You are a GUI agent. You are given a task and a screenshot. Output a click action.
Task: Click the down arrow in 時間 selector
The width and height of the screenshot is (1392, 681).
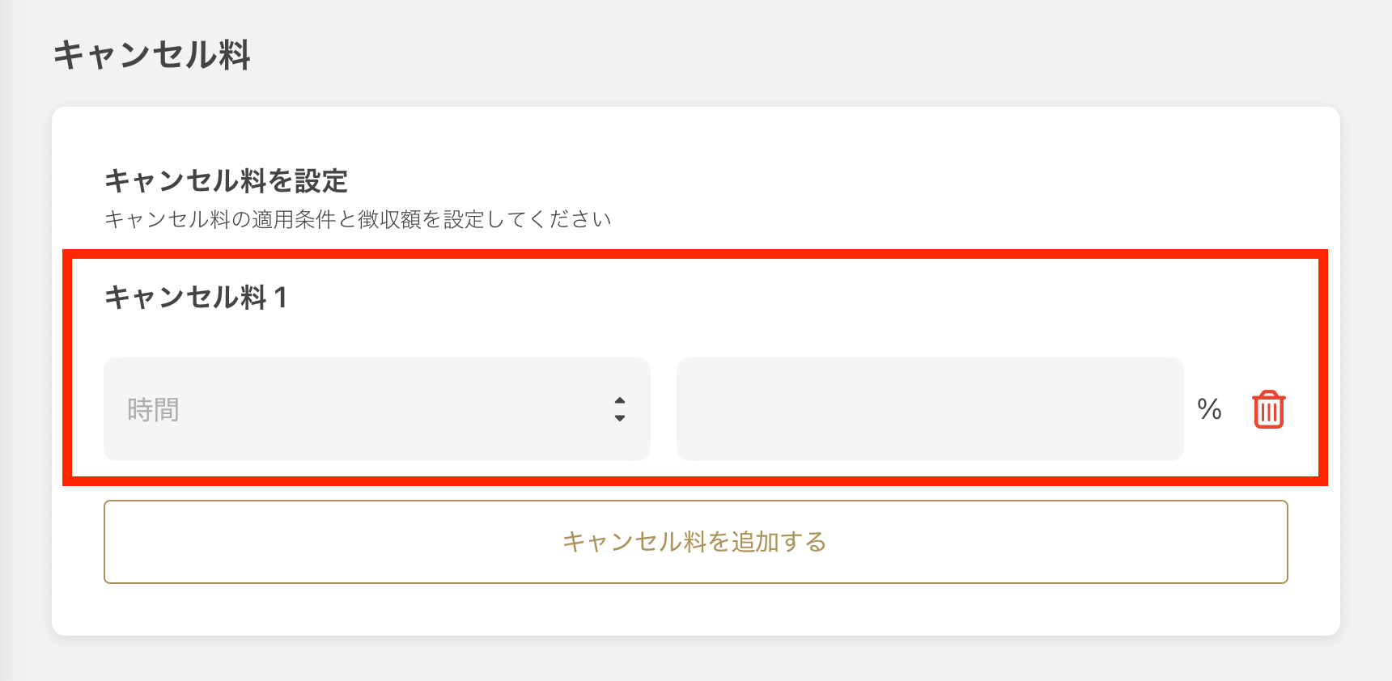[x=620, y=418]
